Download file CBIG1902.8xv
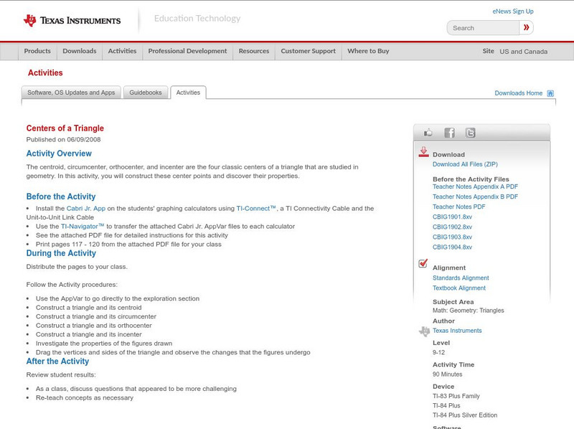The image size is (574, 429). [452, 227]
